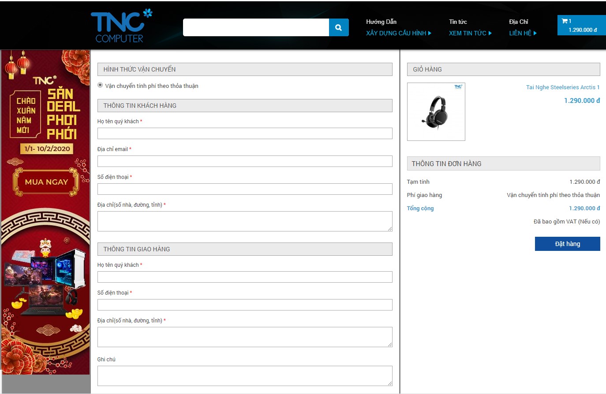Open Tai Nghe Steelseries Arctis 1 link
Screen dimensions: 606x394
(562, 87)
